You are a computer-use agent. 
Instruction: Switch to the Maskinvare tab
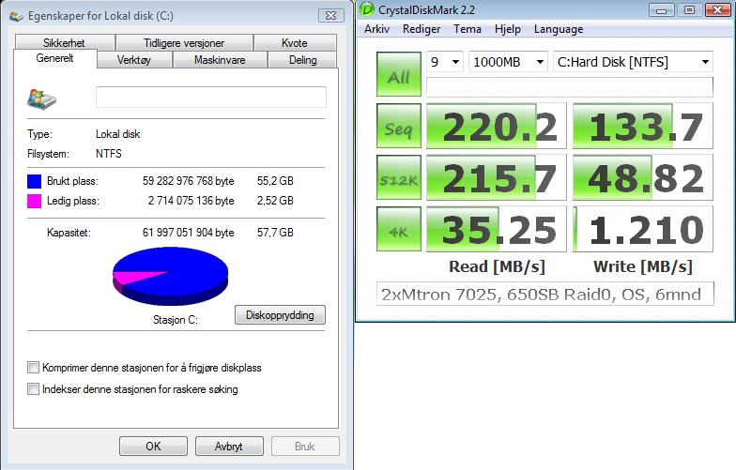[220, 60]
